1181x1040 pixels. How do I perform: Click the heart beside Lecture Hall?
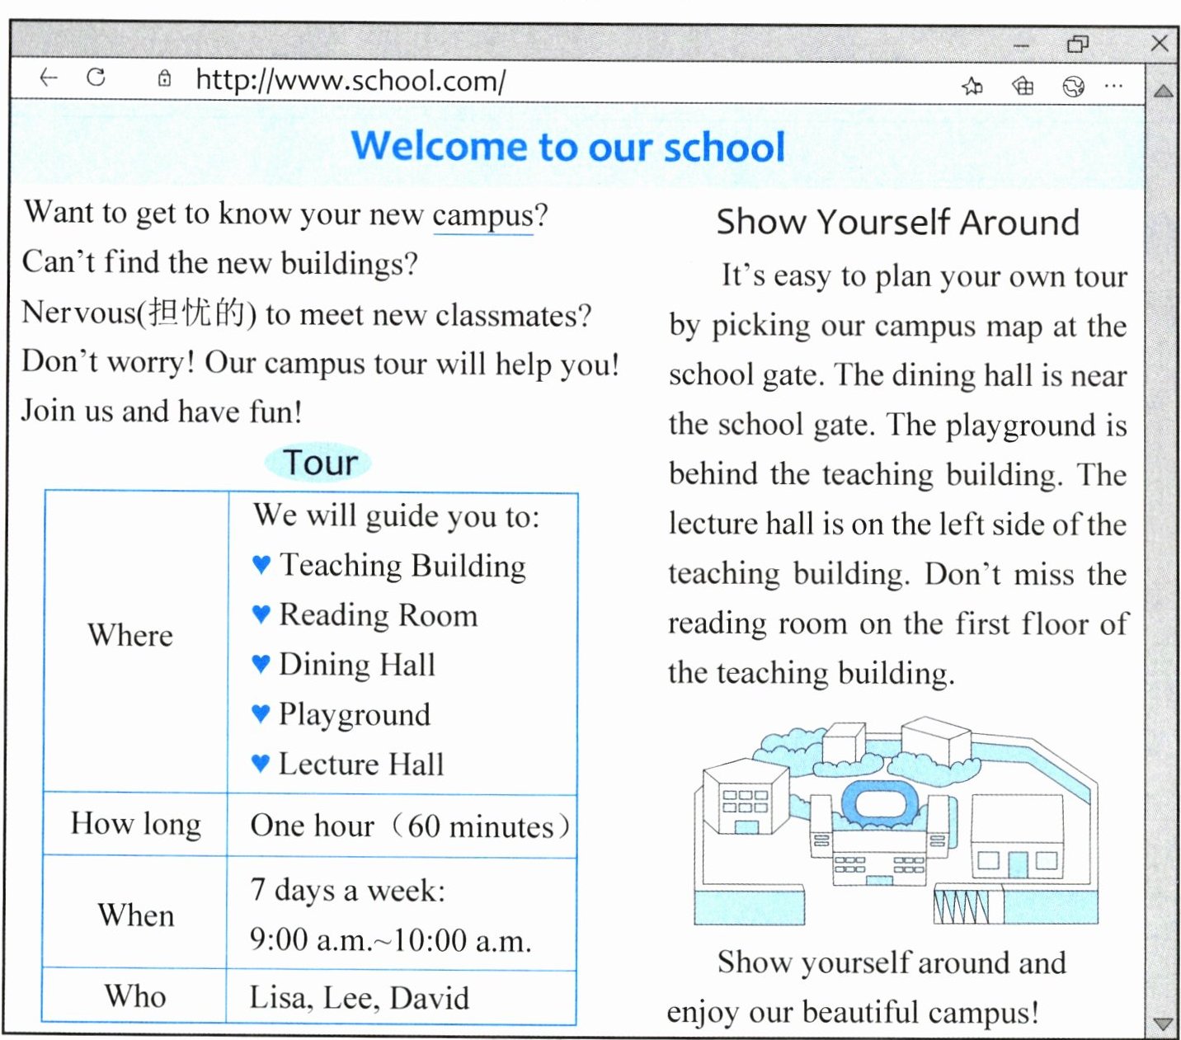[261, 763]
